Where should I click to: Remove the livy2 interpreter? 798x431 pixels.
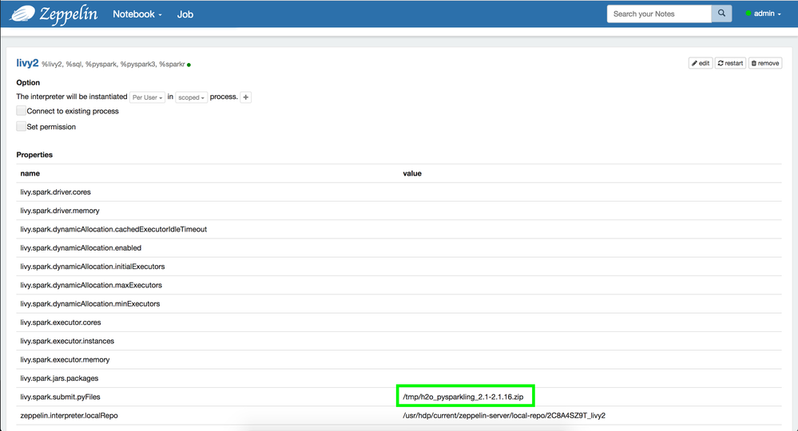pos(765,63)
